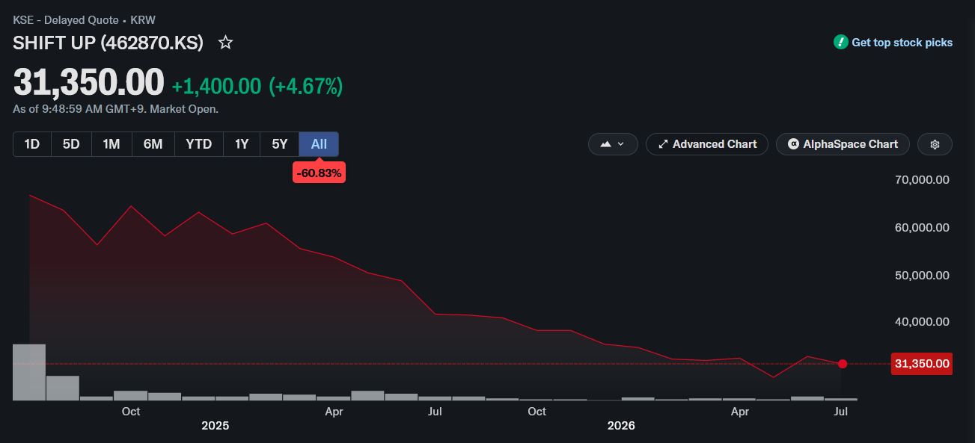Select the 1M time range
The width and height of the screenshot is (975, 443).
(111, 144)
